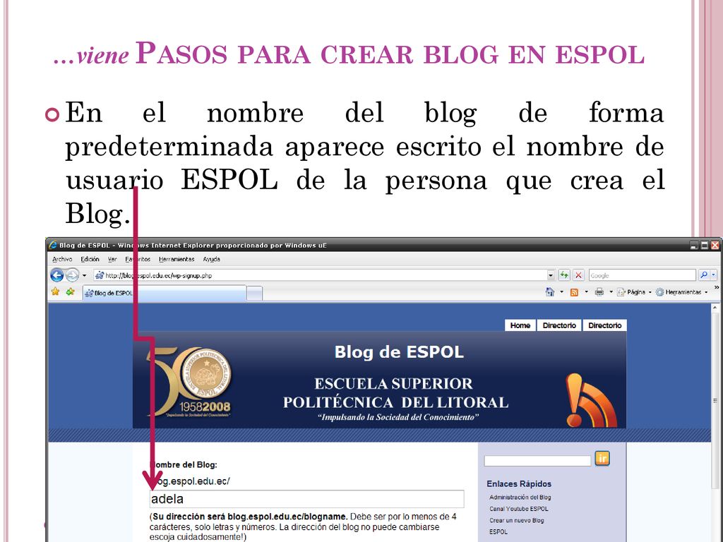The width and height of the screenshot is (723, 542).
Task: Click the blog name field containing adela
Action: (x=306, y=499)
